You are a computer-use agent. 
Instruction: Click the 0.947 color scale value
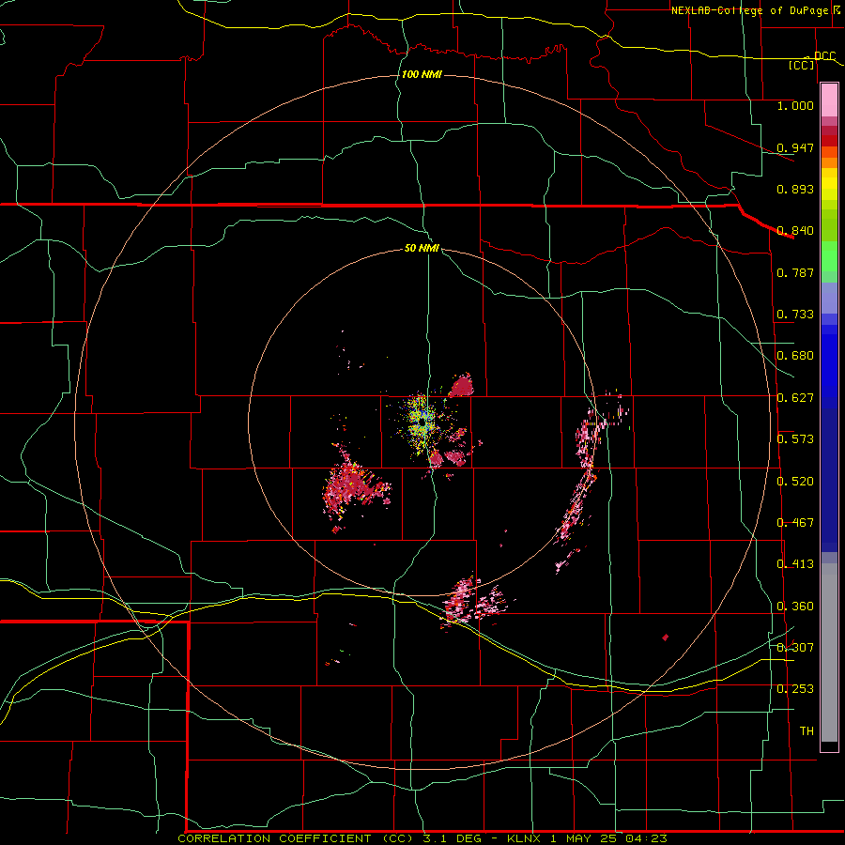(795, 147)
